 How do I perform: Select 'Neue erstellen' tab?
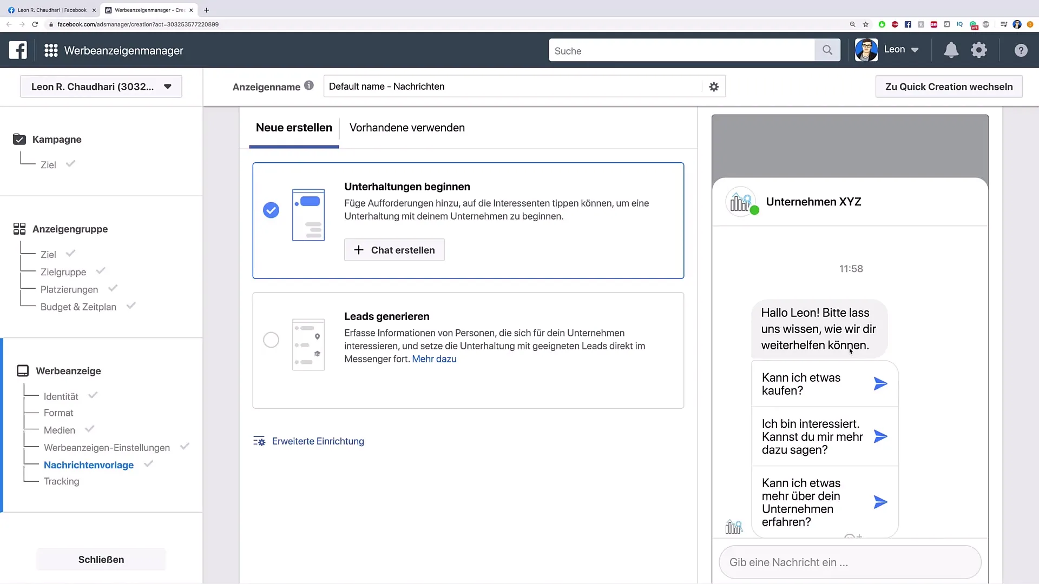point(294,128)
